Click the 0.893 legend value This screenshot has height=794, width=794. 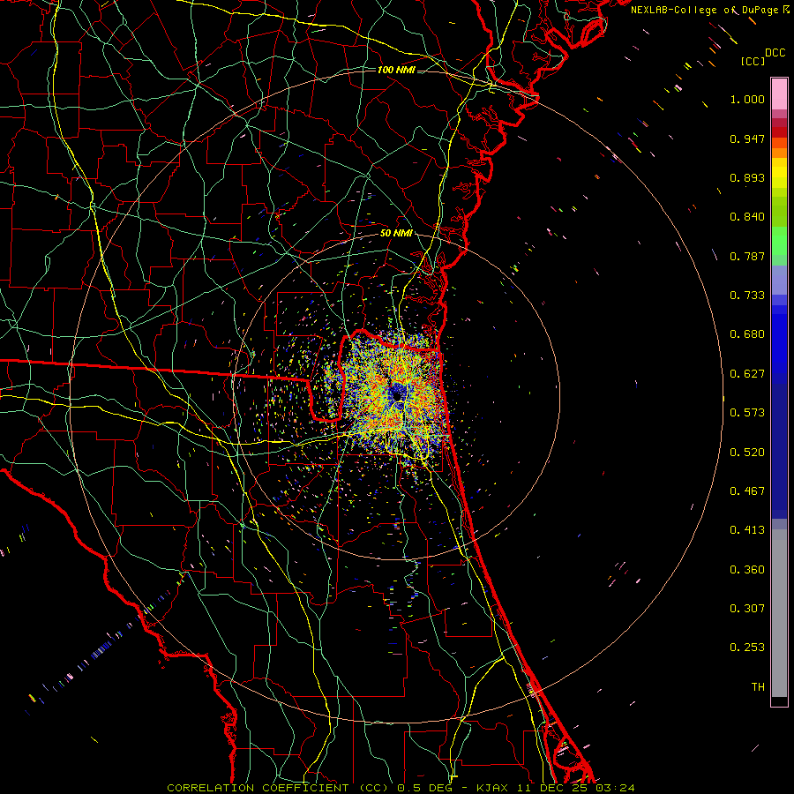(x=747, y=177)
